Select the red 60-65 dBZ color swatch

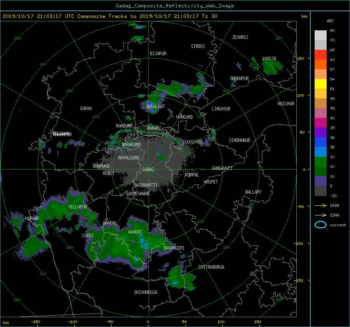point(320,55)
